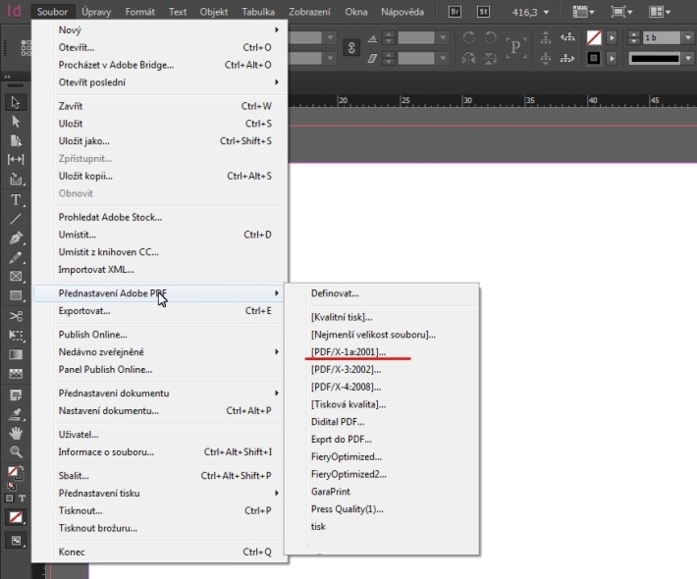Image resolution: width=697 pixels, height=579 pixels.
Task: Click rotate 90 degrees counter-clockwise icon
Action: pyautogui.click(x=490, y=37)
